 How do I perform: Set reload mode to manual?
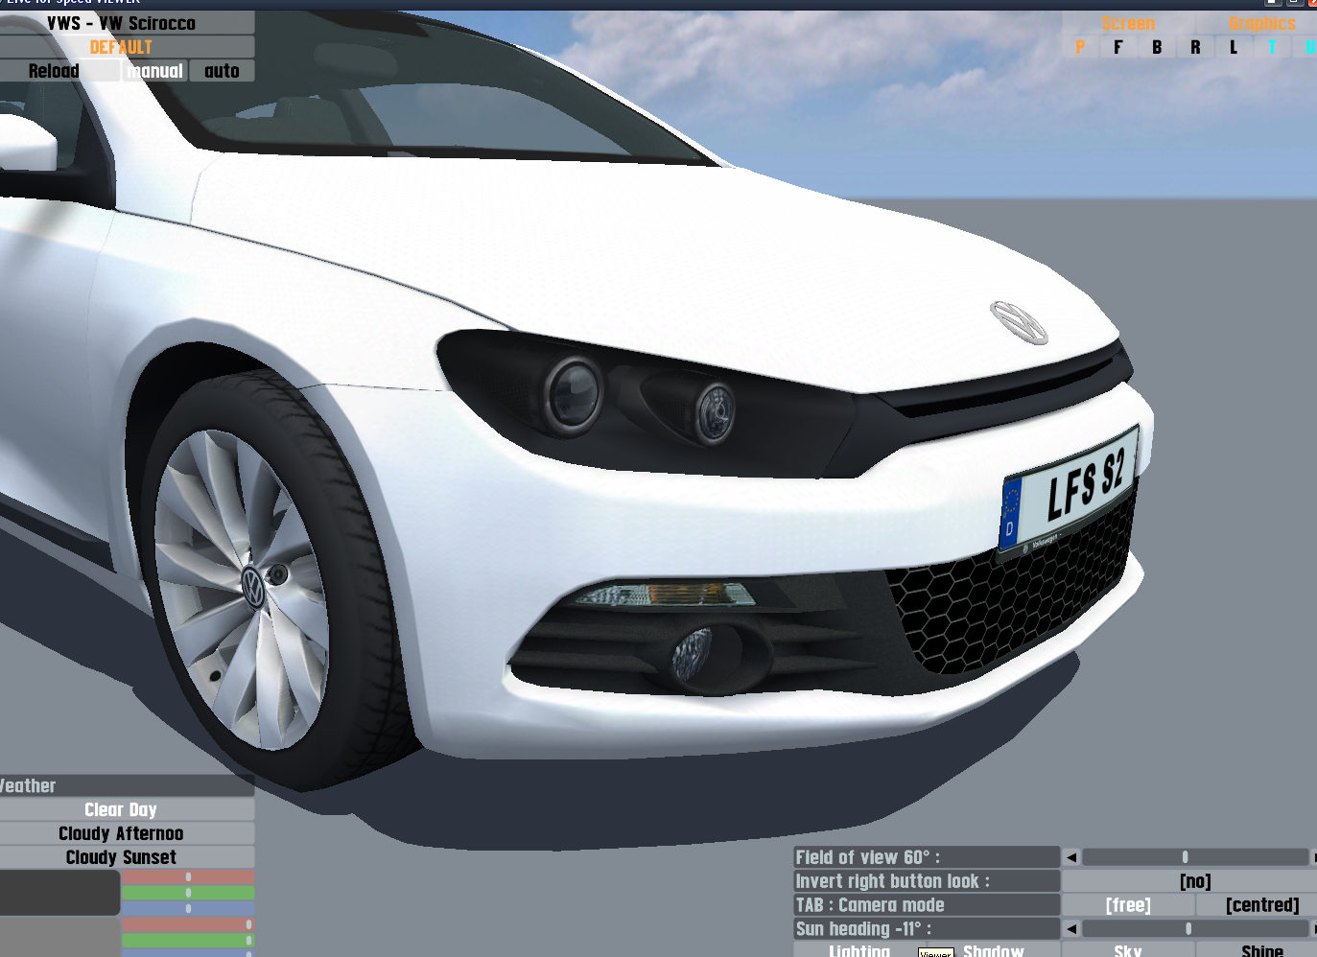coord(155,71)
